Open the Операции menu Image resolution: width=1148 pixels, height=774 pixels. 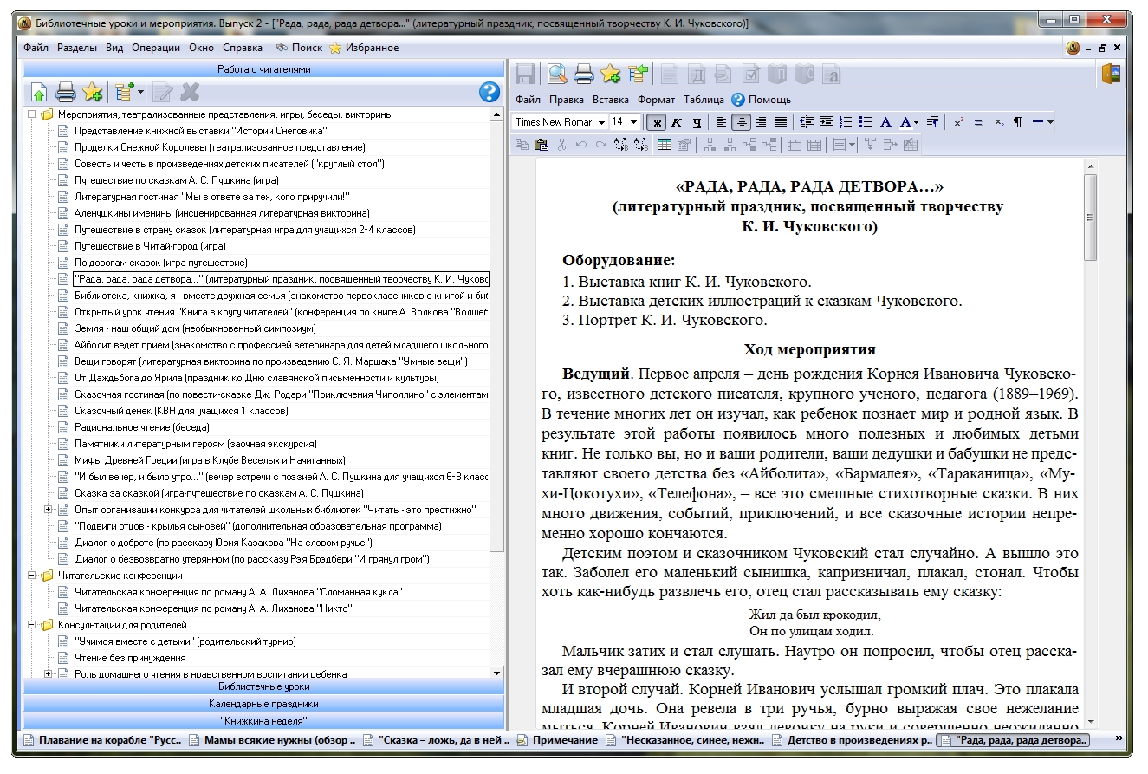(155, 48)
